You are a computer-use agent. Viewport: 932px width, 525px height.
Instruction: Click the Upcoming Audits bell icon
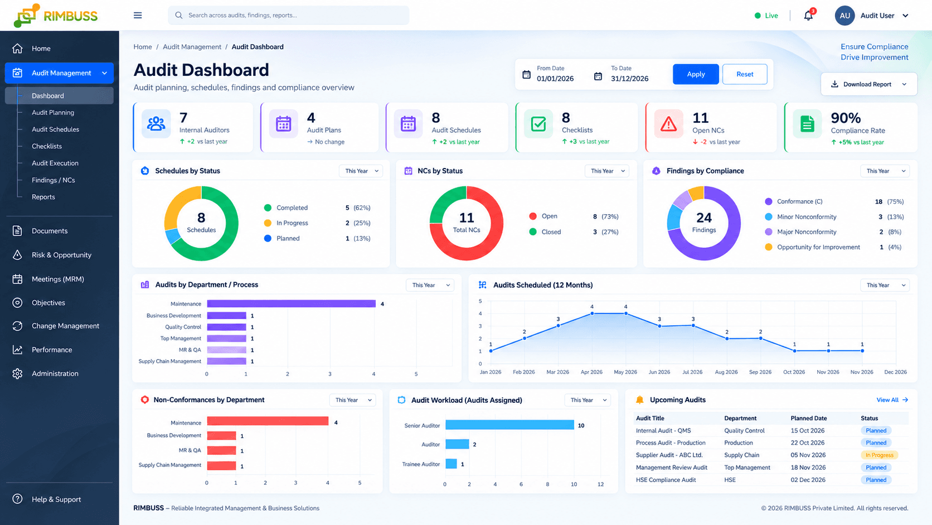[x=640, y=400]
